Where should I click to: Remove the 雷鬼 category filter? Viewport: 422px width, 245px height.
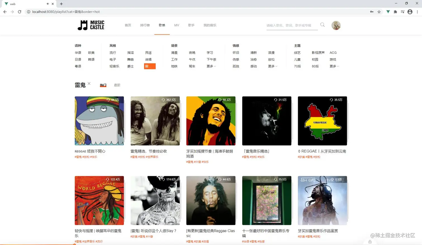(x=89, y=83)
